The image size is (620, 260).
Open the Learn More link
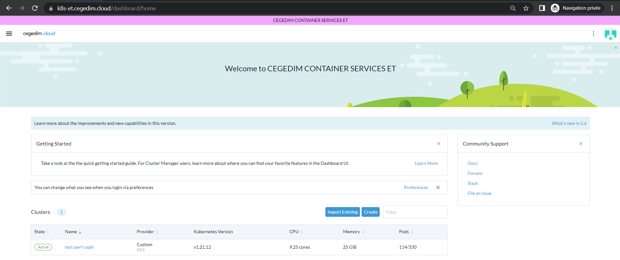[x=426, y=163]
